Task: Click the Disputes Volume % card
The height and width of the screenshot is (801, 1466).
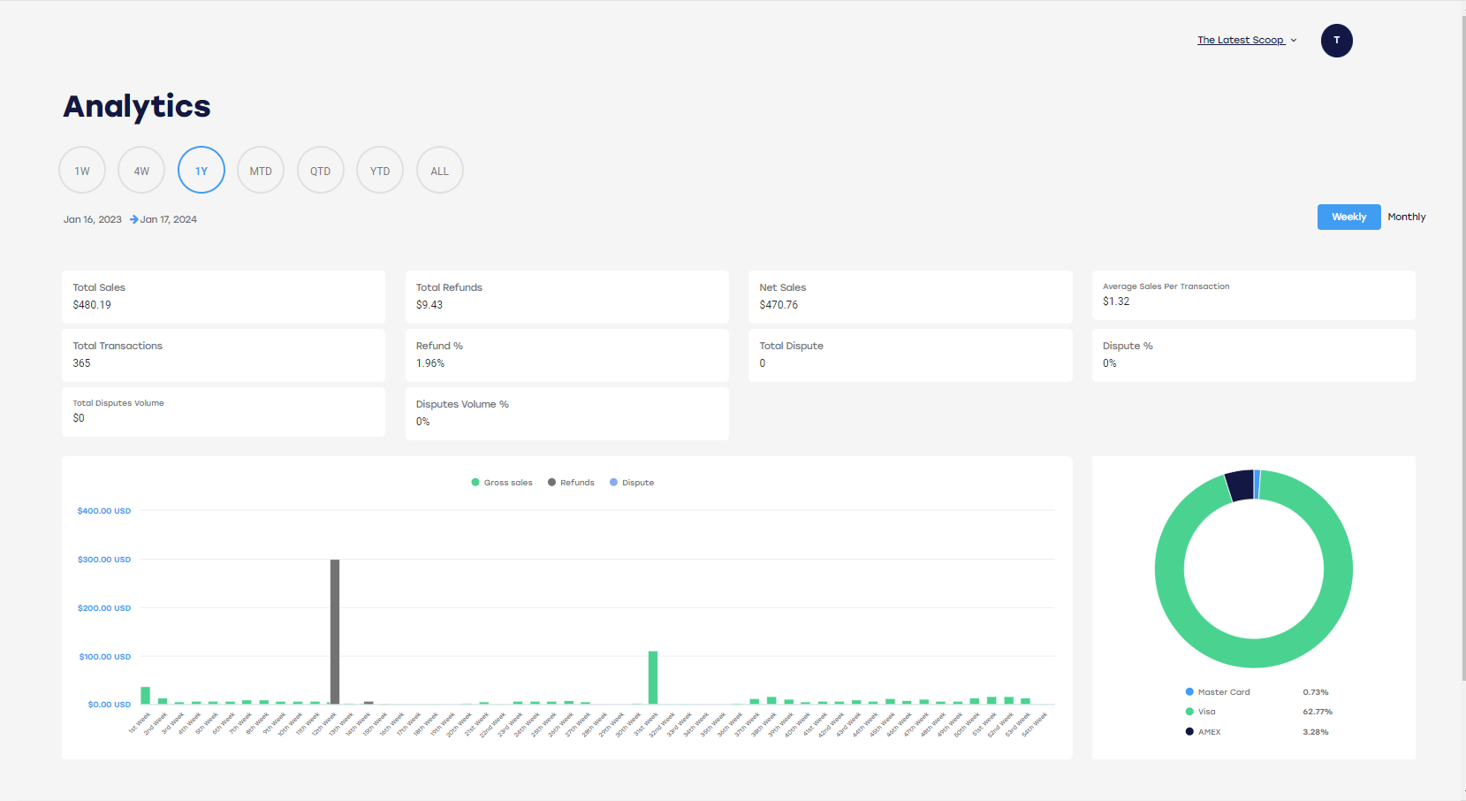Action: pyautogui.click(x=567, y=414)
